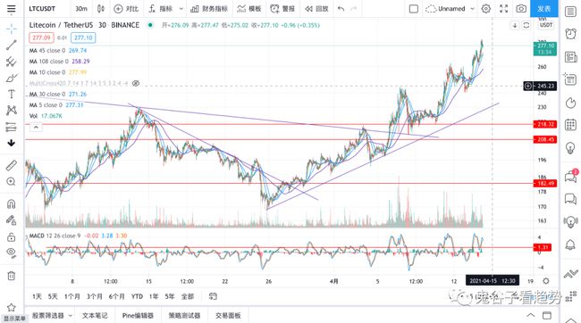581x323 pixels.
Task: Toggle lock all drawings
Action: (11, 236)
